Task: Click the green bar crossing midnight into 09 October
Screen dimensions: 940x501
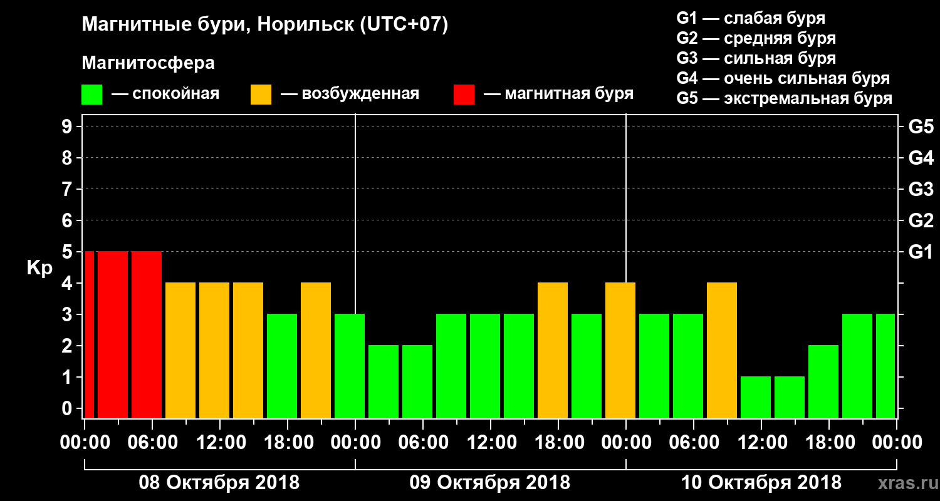Action: (x=350, y=366)
